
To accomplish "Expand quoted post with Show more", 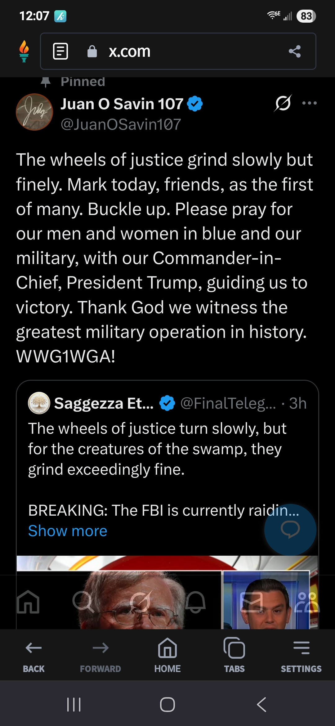I will click(68, 531).
